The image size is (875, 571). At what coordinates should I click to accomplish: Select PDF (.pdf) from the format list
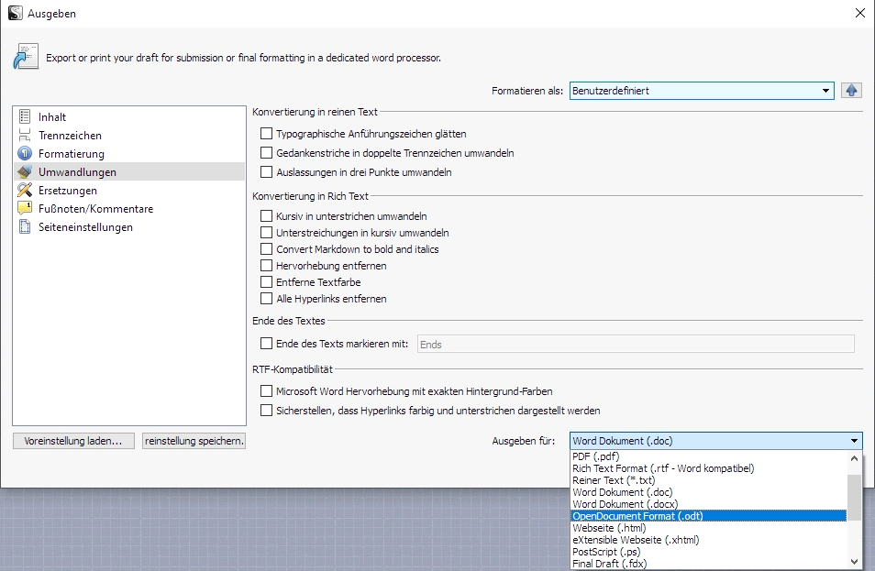coord(709,456)
